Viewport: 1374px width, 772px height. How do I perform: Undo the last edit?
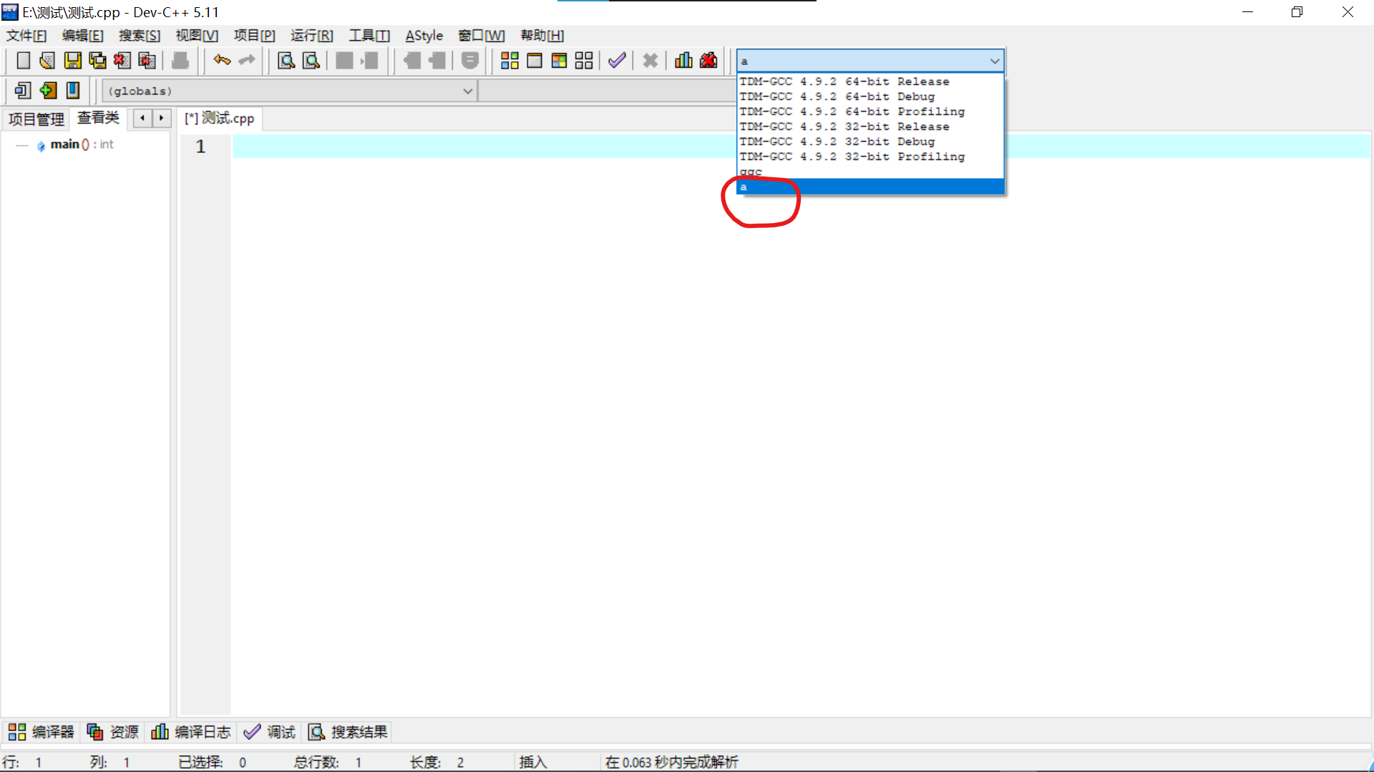(222, 61)
